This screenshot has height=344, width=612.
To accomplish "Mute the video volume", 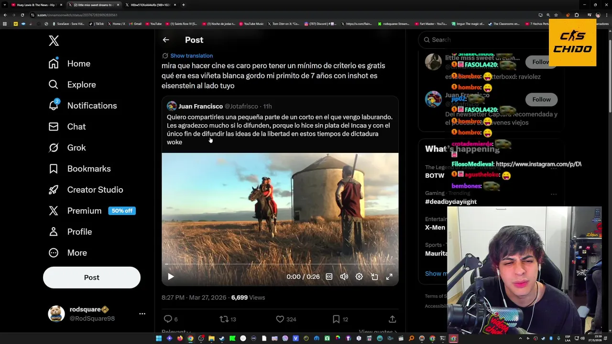I will tap(344, 277).
